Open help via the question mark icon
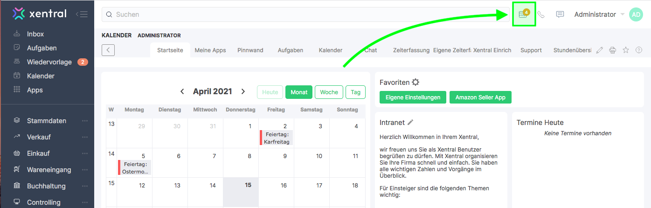 [x=639, y=50]
